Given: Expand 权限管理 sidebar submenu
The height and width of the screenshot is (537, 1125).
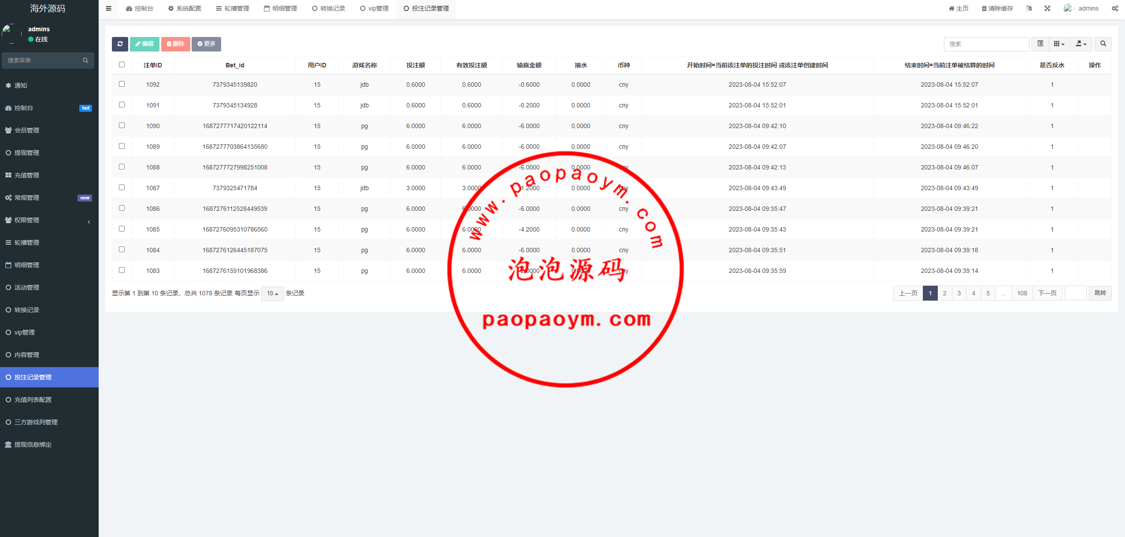Looking at the screenshot, I should click(x=27, y=220).
